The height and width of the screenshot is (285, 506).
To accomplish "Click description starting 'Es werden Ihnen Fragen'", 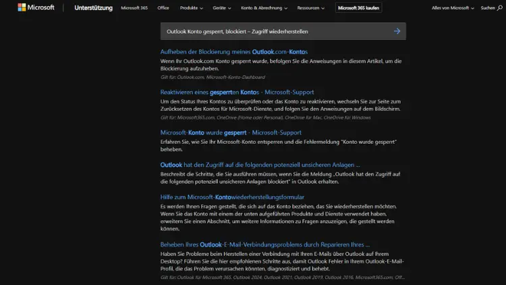I will pyautogui.click(x=279, y=217).
